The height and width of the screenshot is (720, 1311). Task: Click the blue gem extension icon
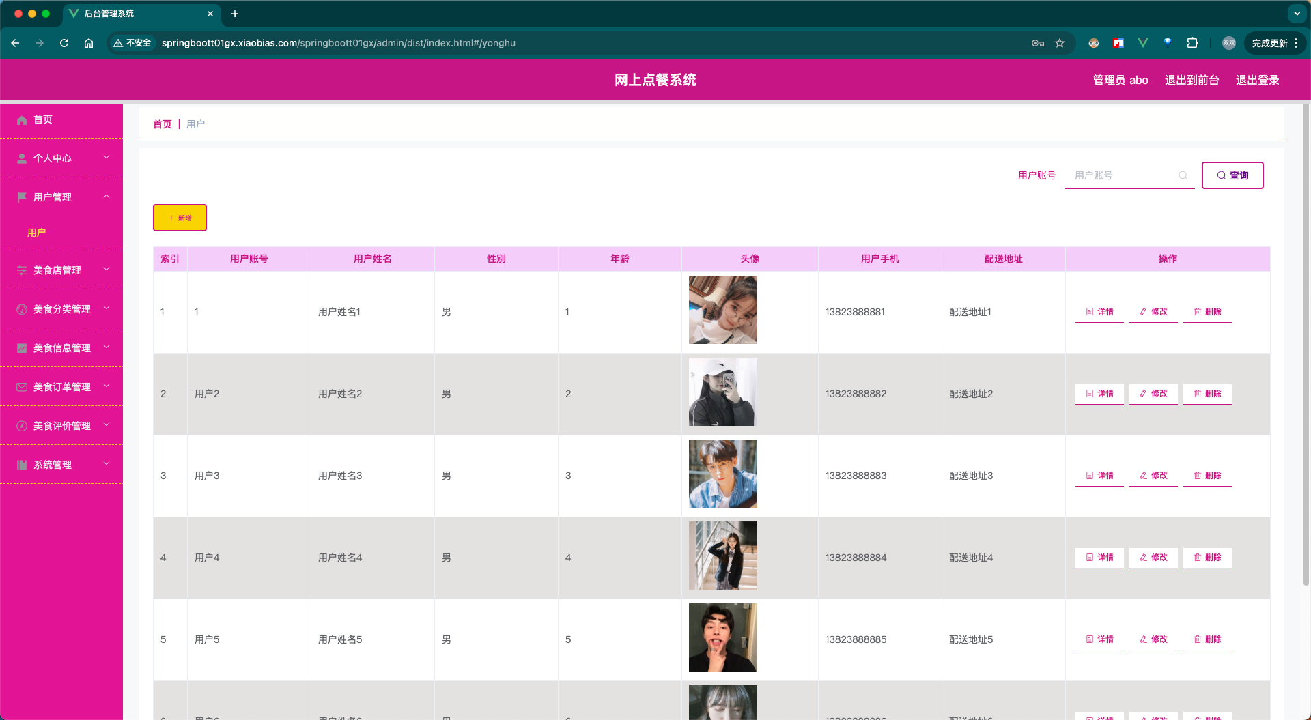point(1168,42)
